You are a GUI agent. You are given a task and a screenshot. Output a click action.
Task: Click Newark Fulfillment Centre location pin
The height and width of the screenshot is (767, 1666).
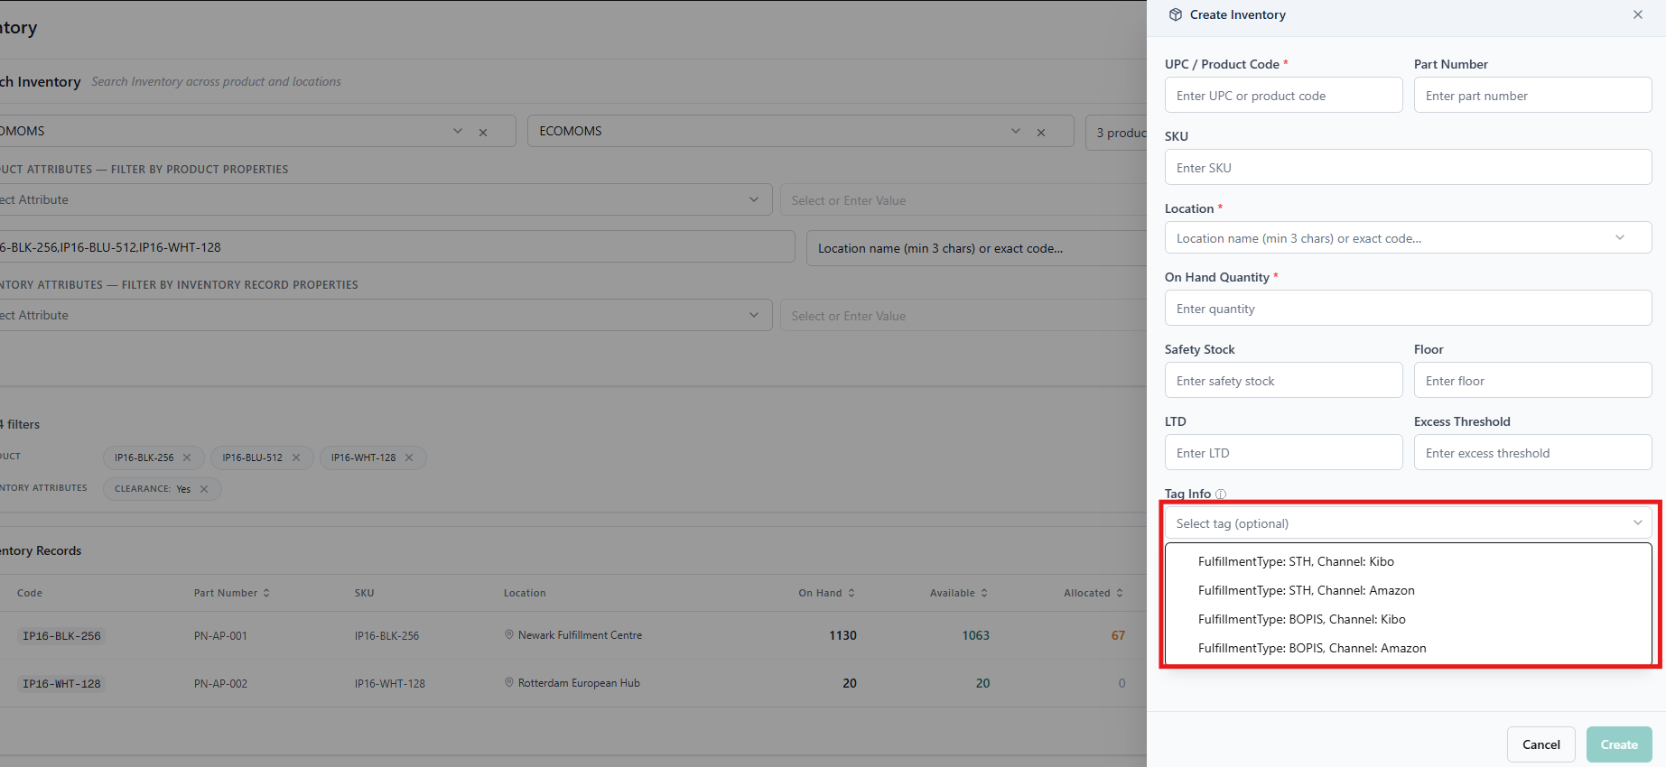pos(509,635)
